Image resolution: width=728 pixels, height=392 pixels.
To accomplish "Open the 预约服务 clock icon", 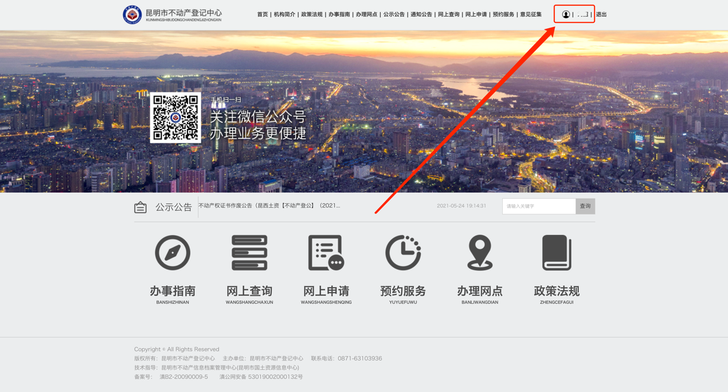I will (403, 253).
